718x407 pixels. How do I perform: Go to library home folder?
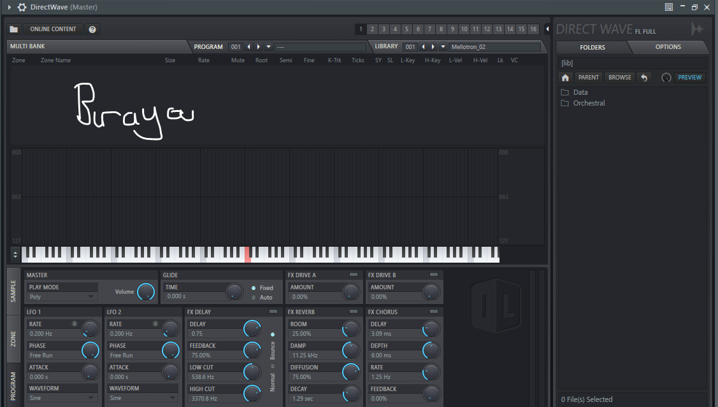pyautogui.click(x=566, y=78)
